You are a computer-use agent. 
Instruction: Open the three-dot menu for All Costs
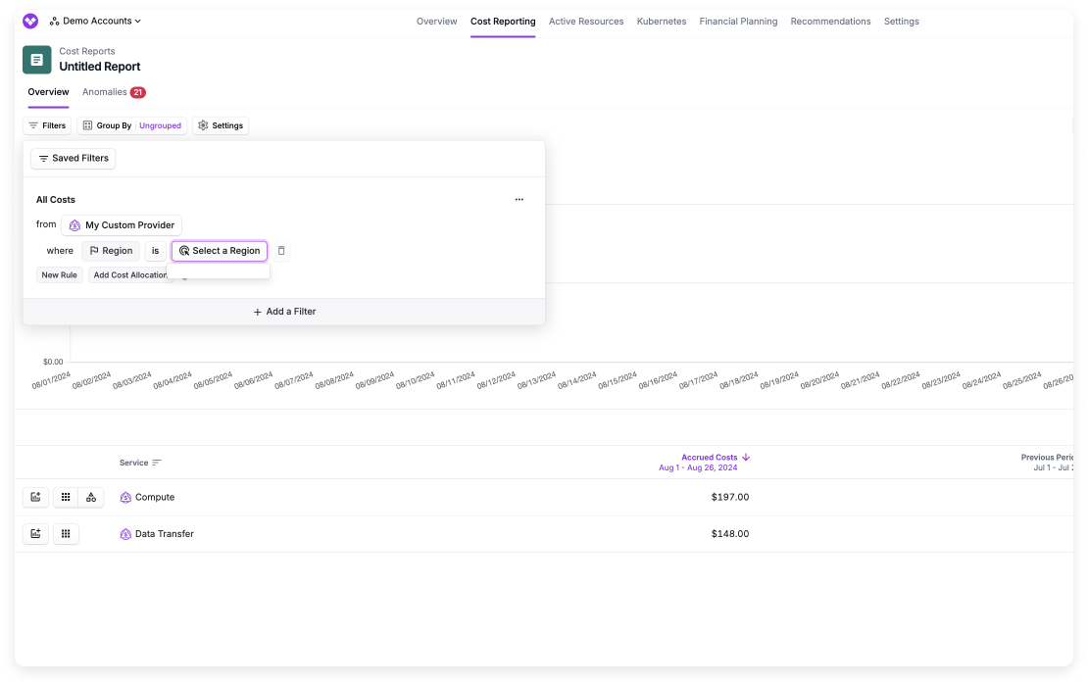(519, 200)
